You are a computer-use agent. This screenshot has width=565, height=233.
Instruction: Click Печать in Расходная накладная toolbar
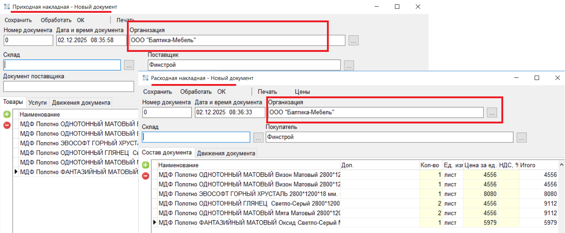click(x=267, y=92)
